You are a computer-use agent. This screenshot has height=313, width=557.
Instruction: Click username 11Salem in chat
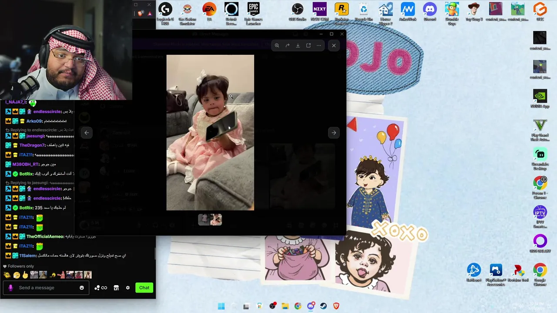pos(28,256)
